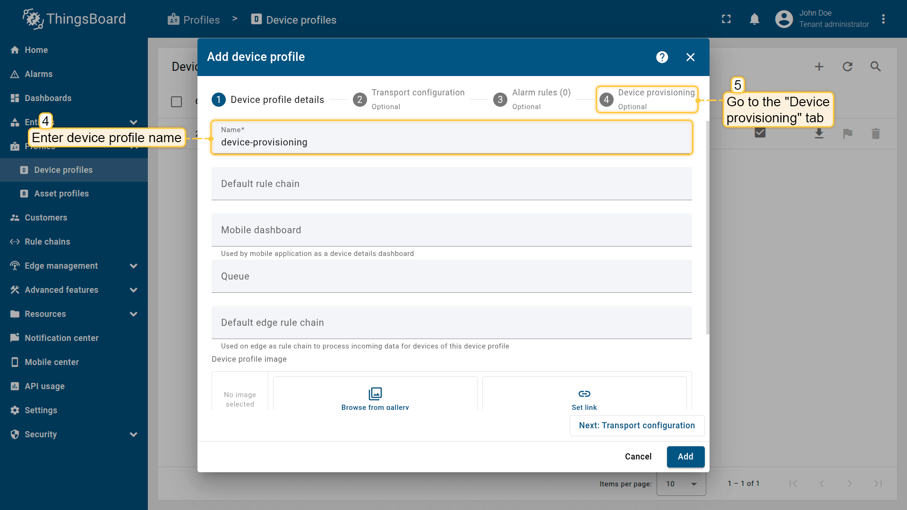907x510 pixels.
Task: Toggle the checked default checkbox in row
Action: coord(760,133)
